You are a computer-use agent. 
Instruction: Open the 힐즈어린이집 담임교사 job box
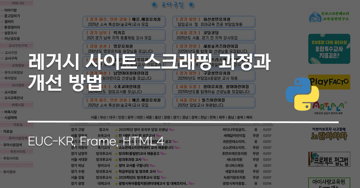coord(214,102)
